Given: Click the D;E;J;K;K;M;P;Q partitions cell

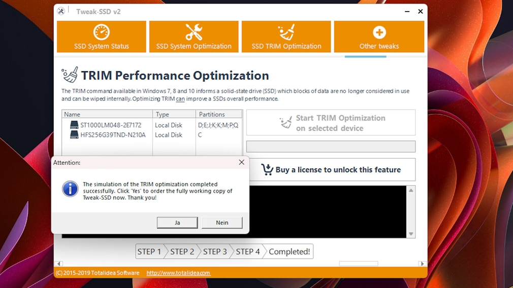Looking at the screenshot, I should coord(218,125).
